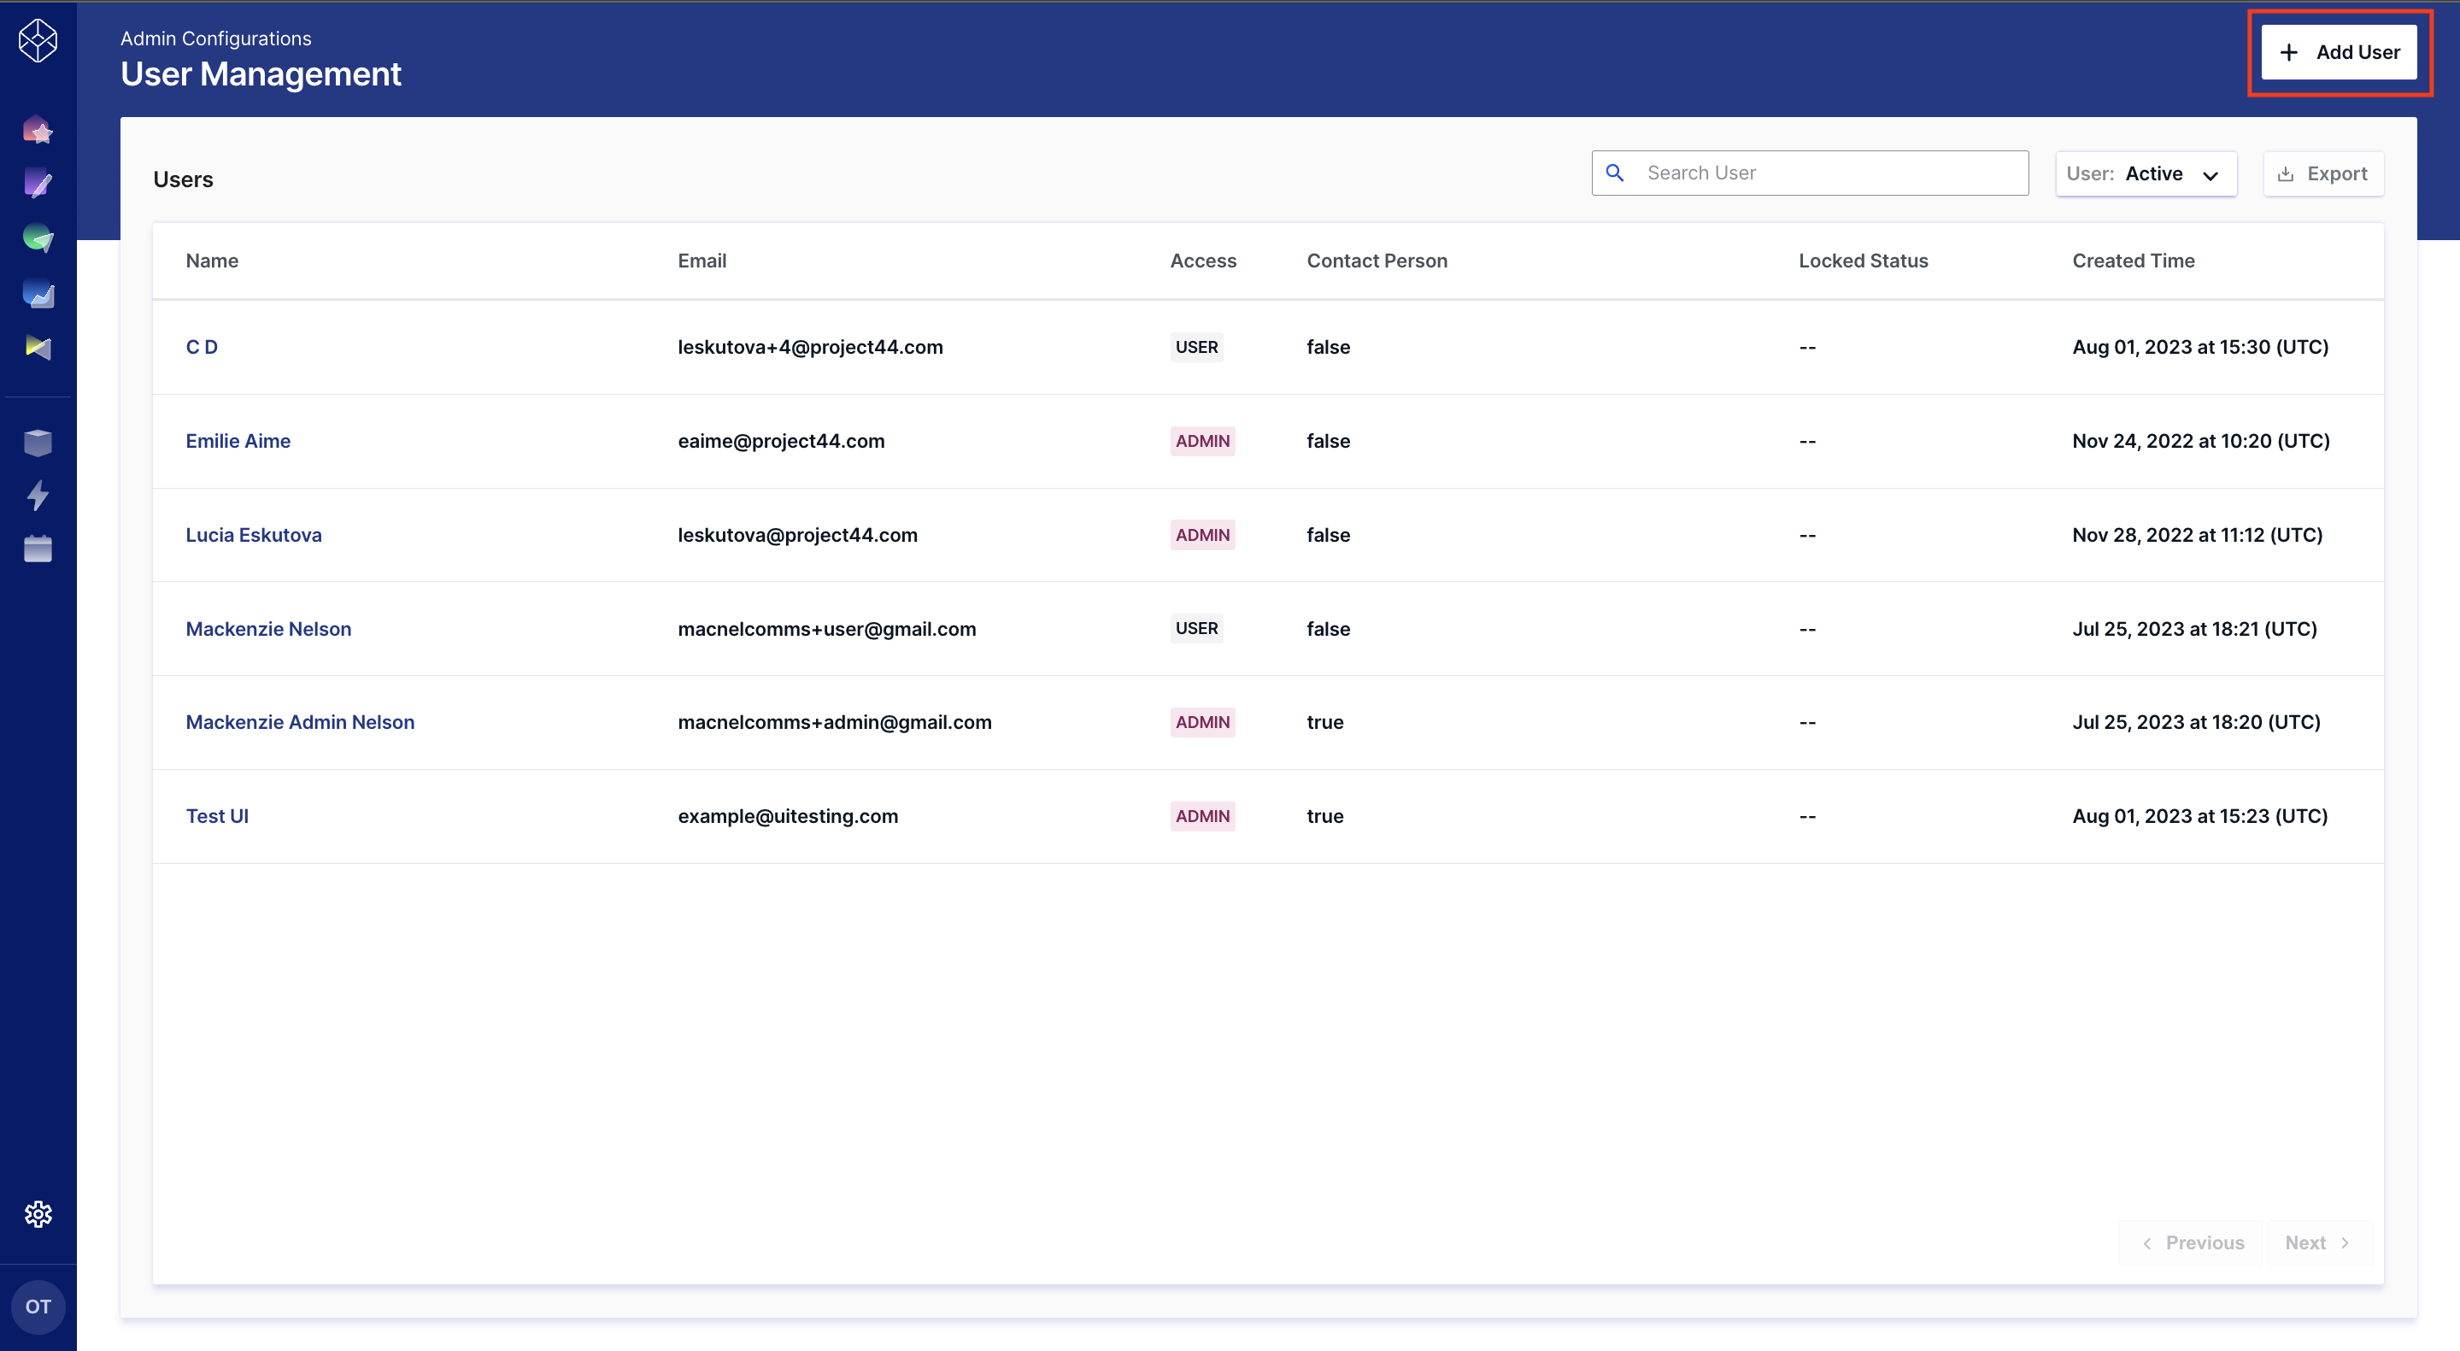Viewport: 2460px width, 1351px height.
Task: Open the User Active filter dropdown
Action: pos(2146,173)
